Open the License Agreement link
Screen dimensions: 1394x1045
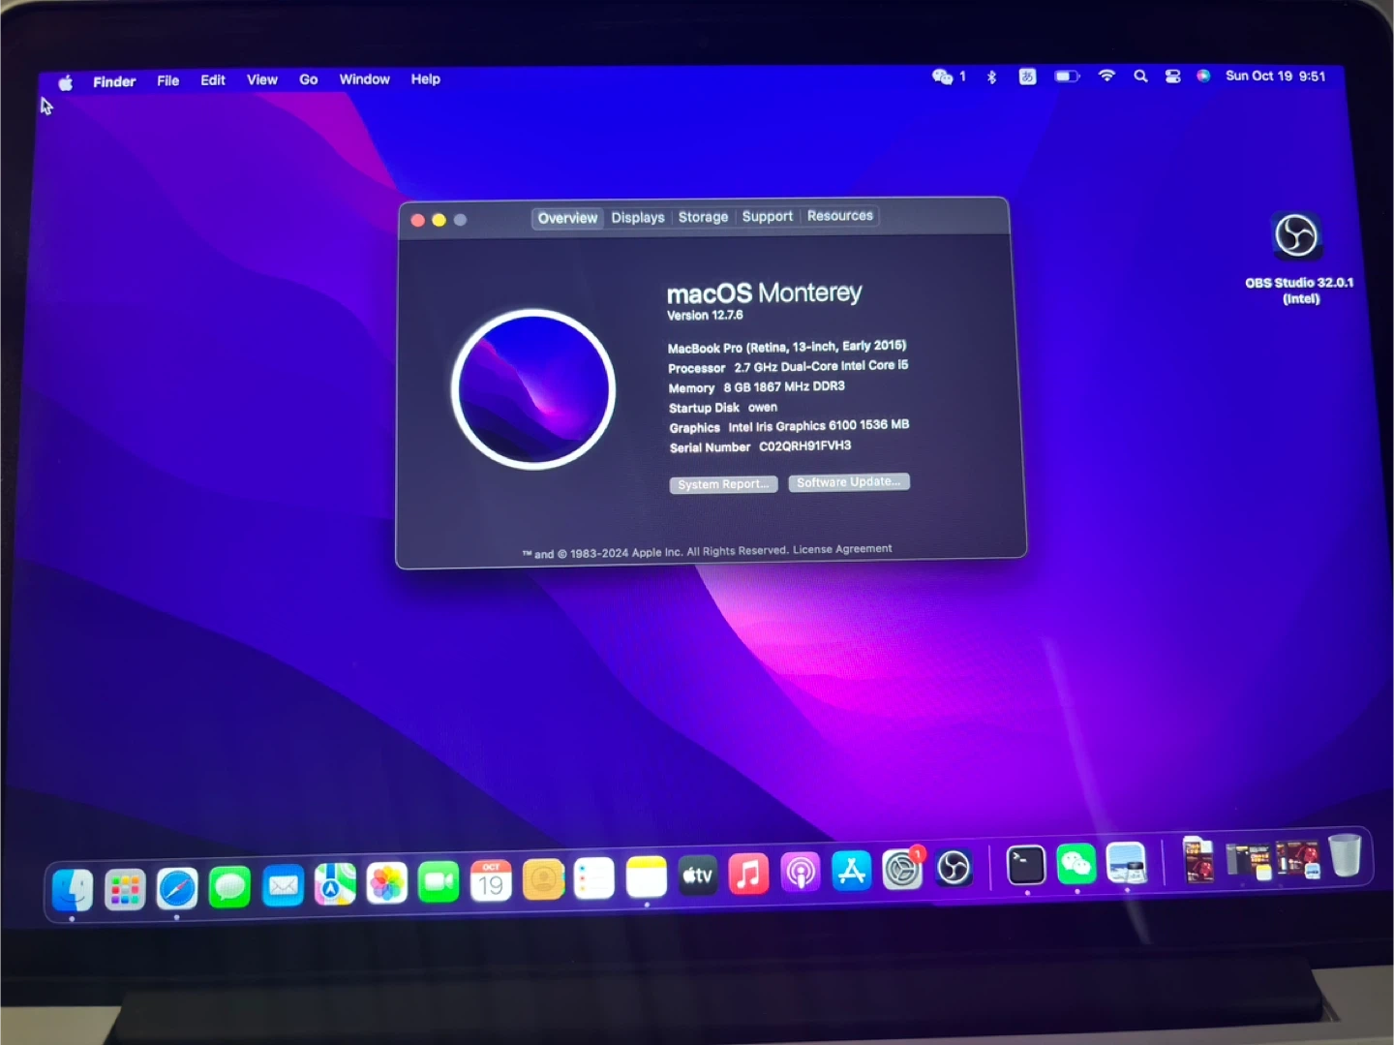click(x=842, y=549)
